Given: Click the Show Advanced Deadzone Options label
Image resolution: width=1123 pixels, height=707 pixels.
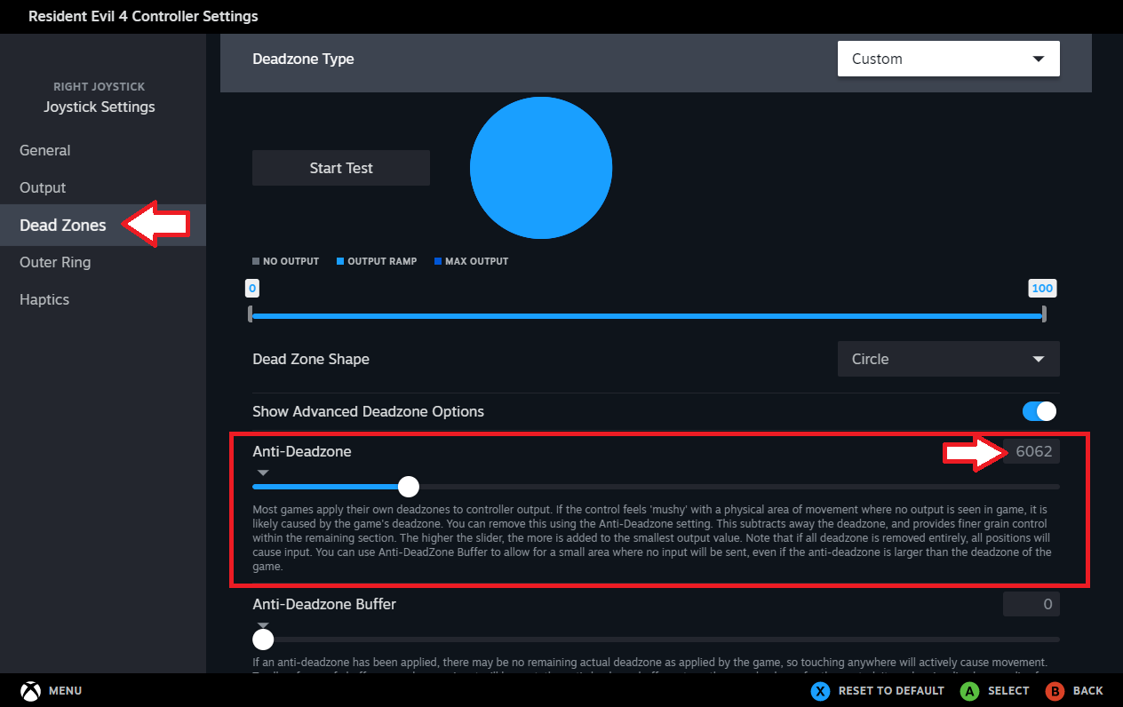Looking at the screenshot, I should click(x=368, y=411).
